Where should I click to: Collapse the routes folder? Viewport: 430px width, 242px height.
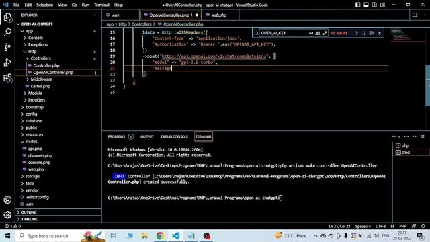point(32,142)
